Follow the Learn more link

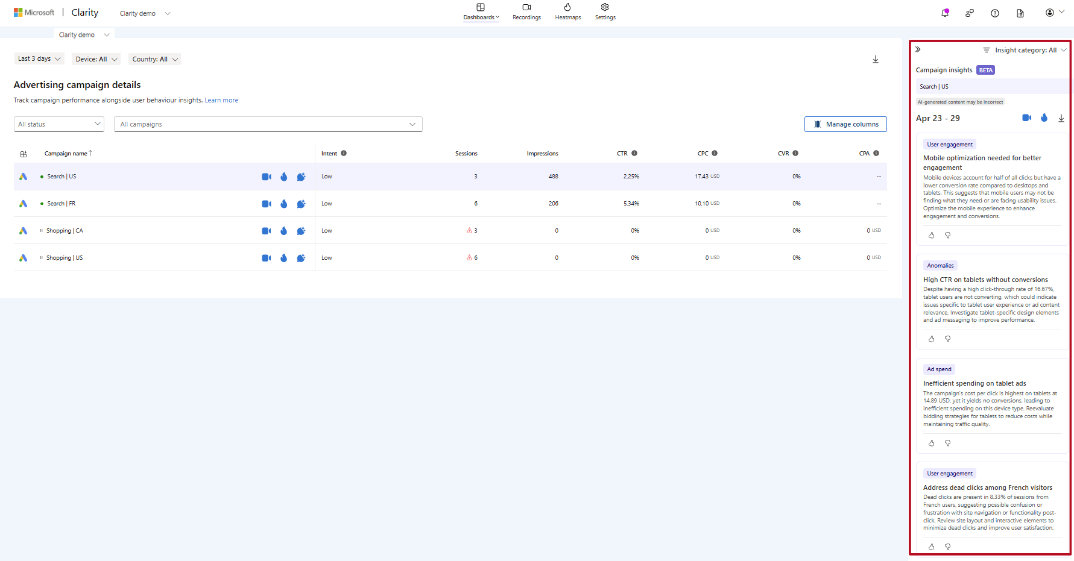pyautogui.click(x=221, y=100)
